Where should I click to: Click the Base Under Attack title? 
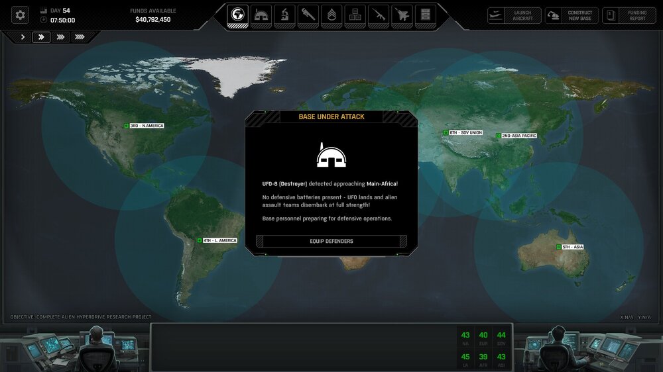pyautogui.click(x=331, y=116)
